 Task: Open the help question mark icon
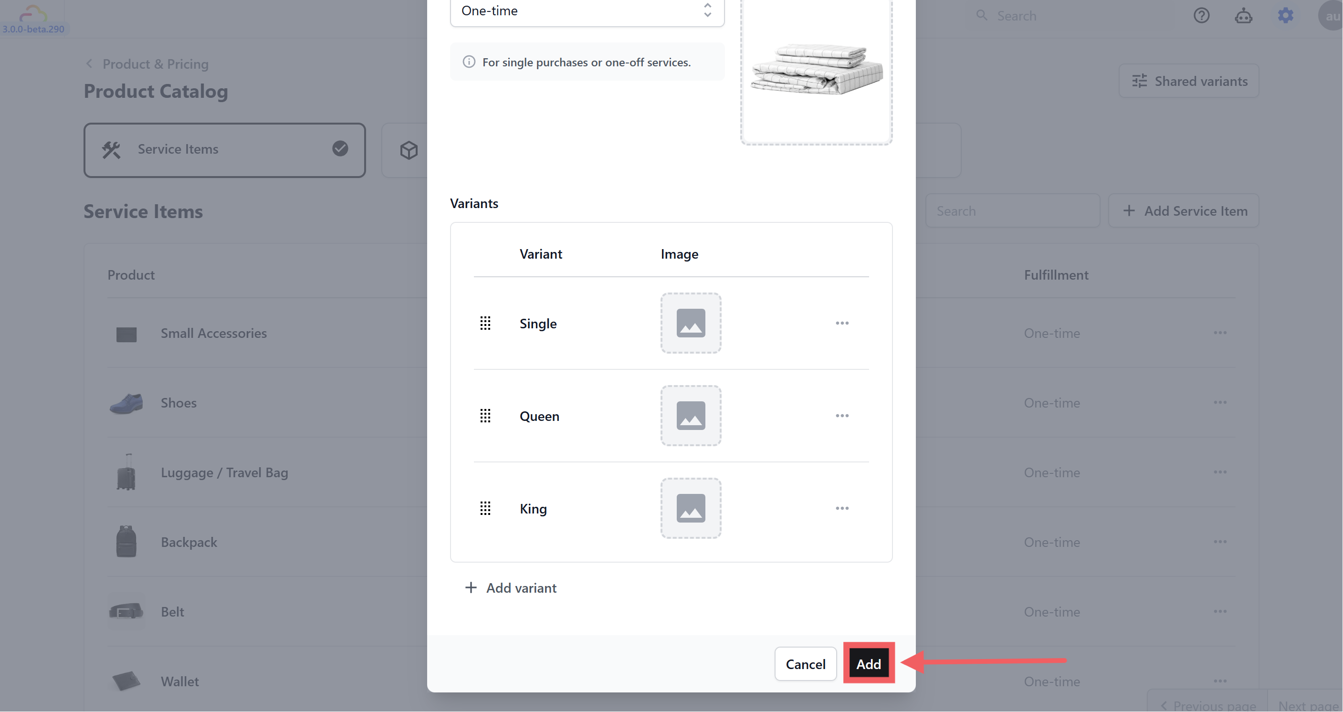click(x=1201, y=16)
